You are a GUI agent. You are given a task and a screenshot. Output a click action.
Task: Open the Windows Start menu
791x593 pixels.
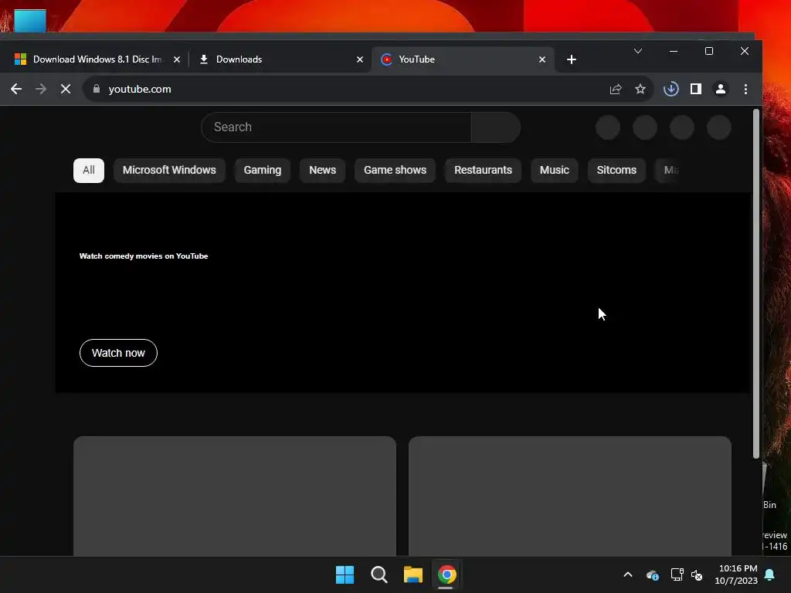345,574
